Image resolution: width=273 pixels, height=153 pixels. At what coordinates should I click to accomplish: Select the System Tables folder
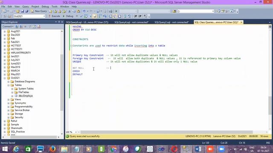(x=26, y=89)
